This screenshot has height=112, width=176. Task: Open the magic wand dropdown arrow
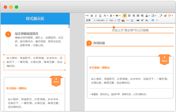point(172,16)
